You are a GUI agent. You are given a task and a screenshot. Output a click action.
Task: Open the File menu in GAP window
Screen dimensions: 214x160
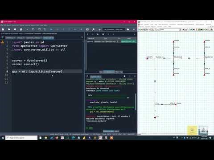142,24
